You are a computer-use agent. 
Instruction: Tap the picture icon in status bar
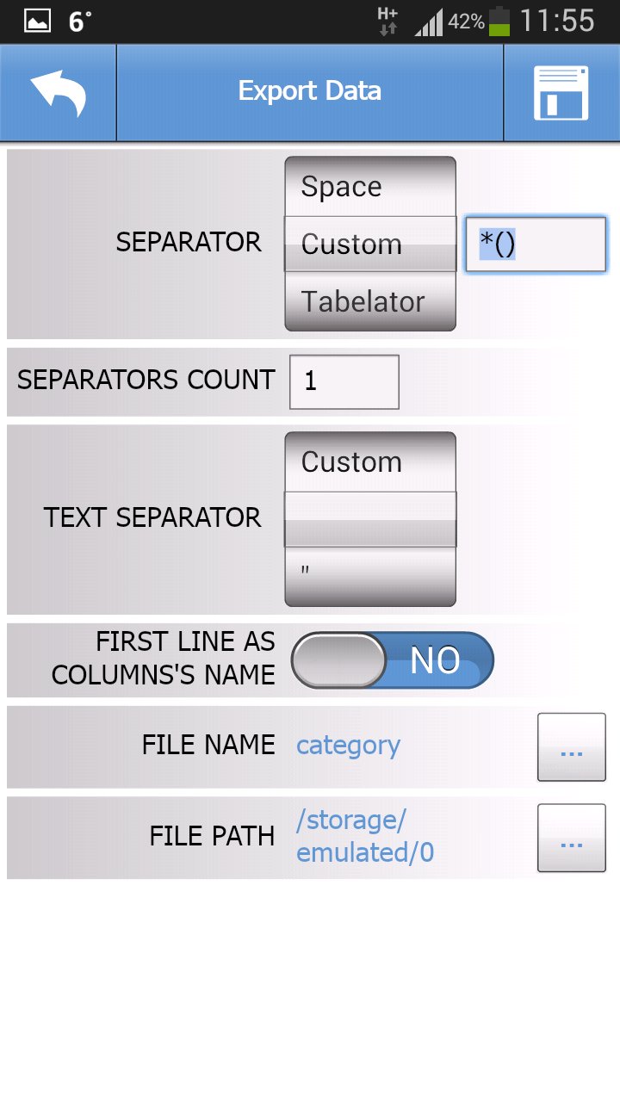point(37,22)
